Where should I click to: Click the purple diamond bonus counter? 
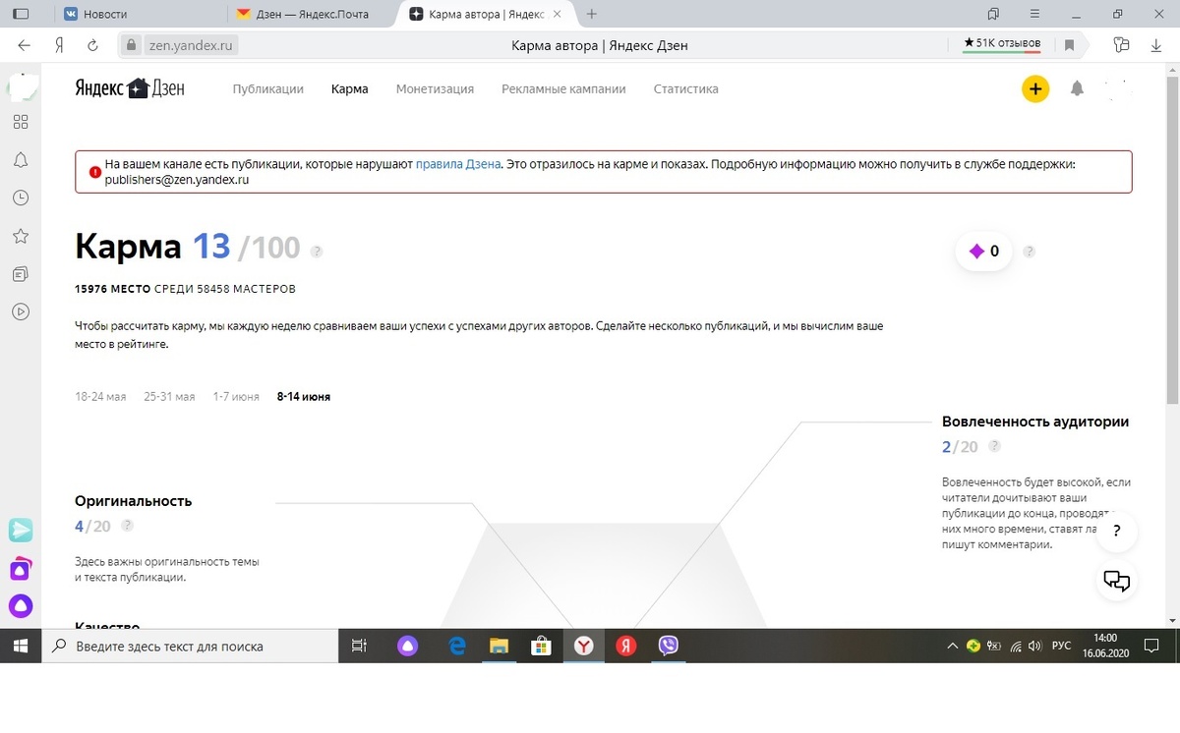point(984,252)
